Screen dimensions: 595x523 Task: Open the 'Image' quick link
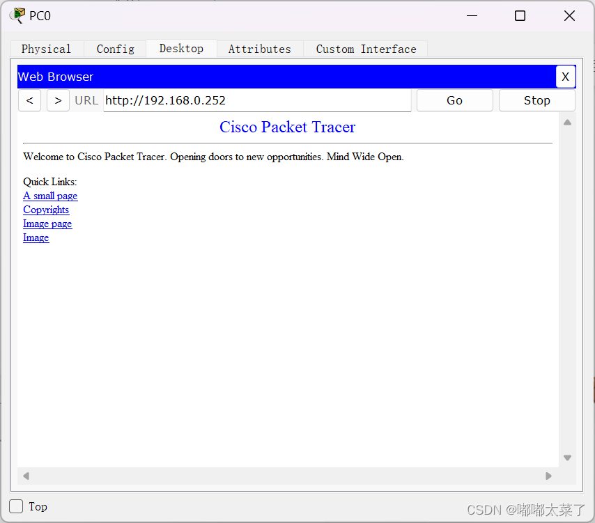point(36,237)
